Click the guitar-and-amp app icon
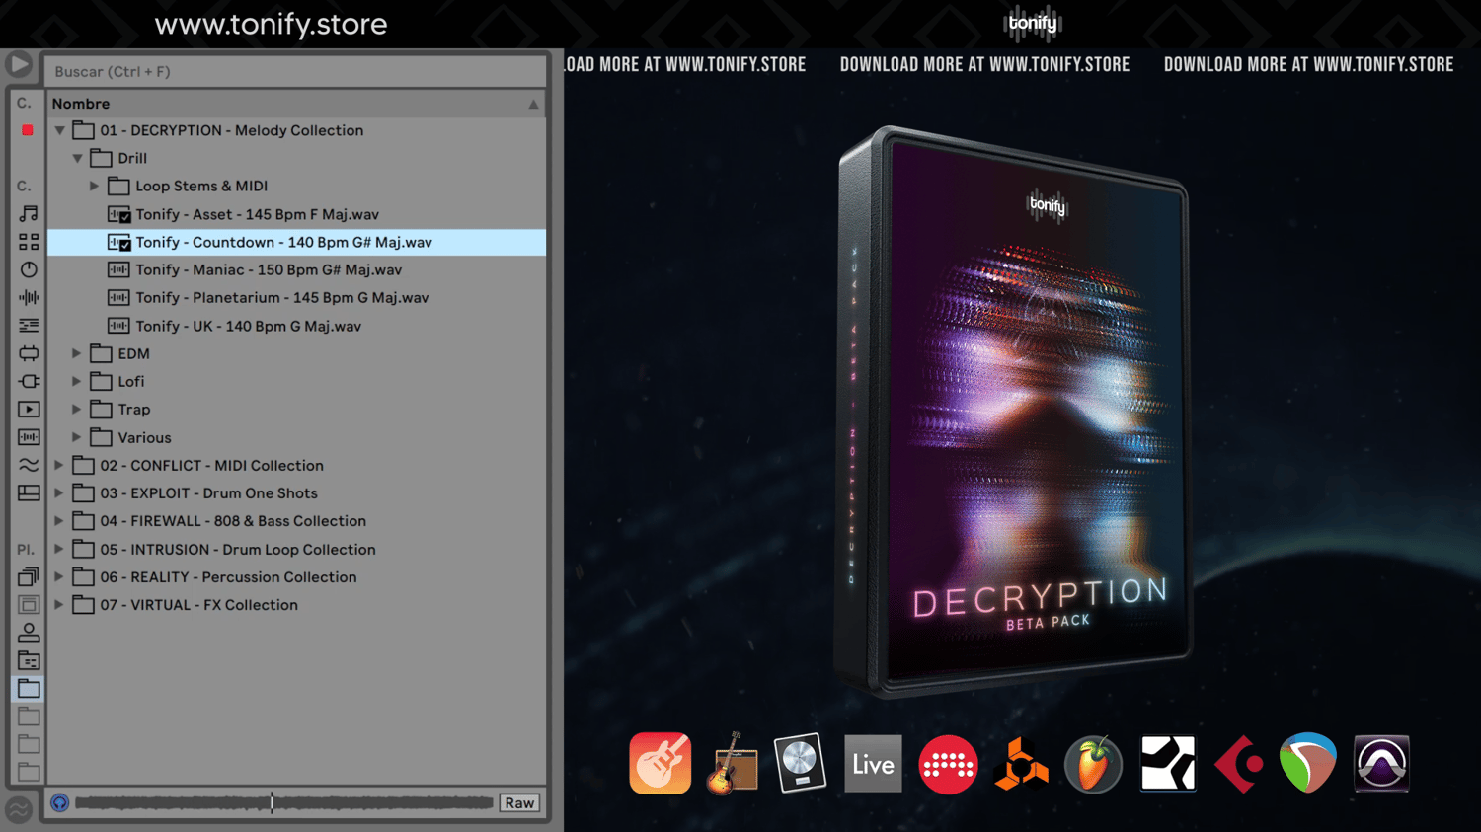 (x=732, y=763)
